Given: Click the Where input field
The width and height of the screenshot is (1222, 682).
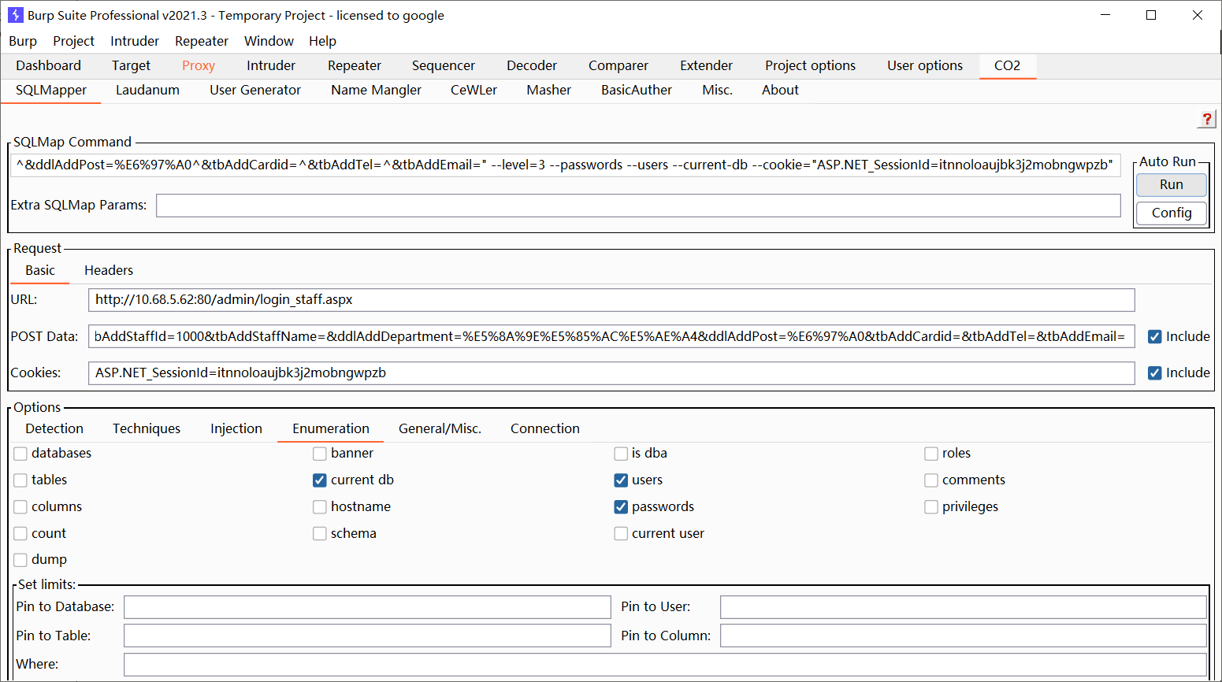Looking at the screenshot, I should coord(666,665).
